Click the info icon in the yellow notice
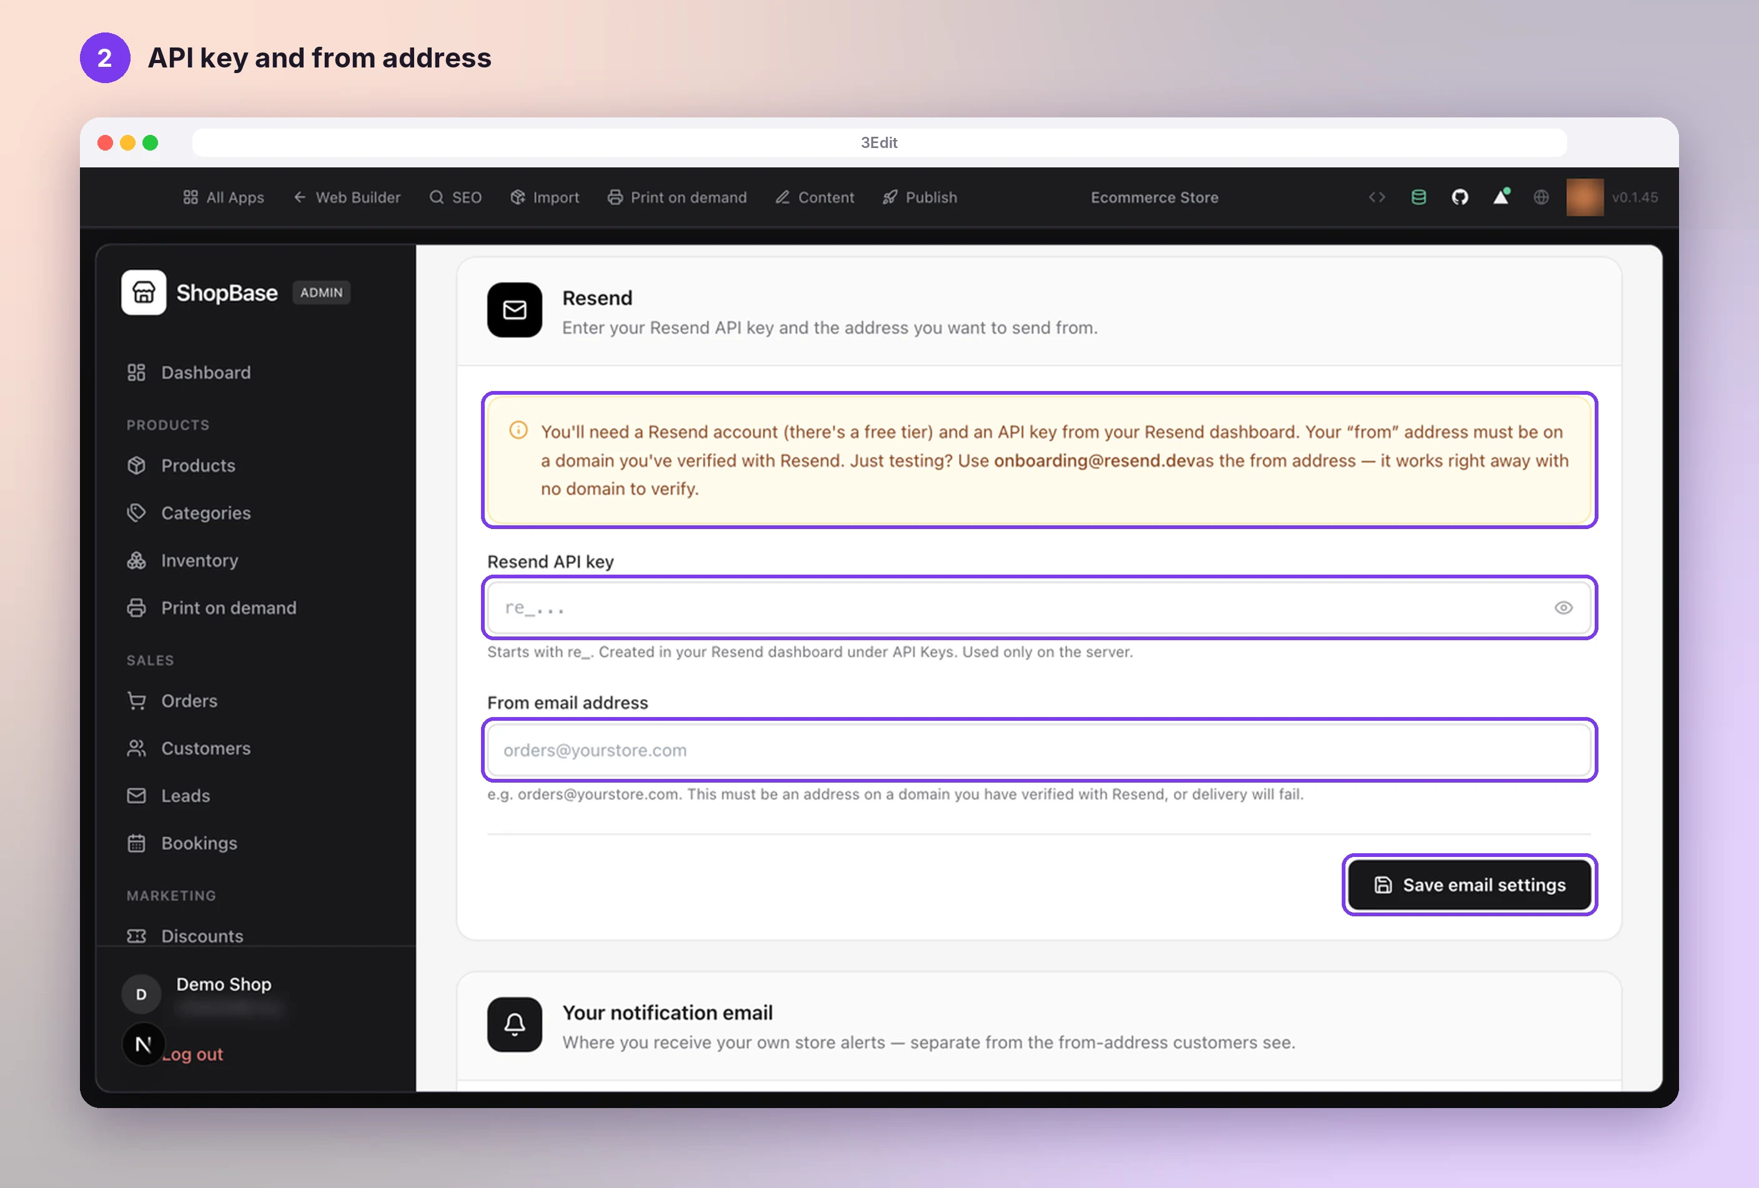This screenshot has height=1188, width=1759. pos(518,430)
